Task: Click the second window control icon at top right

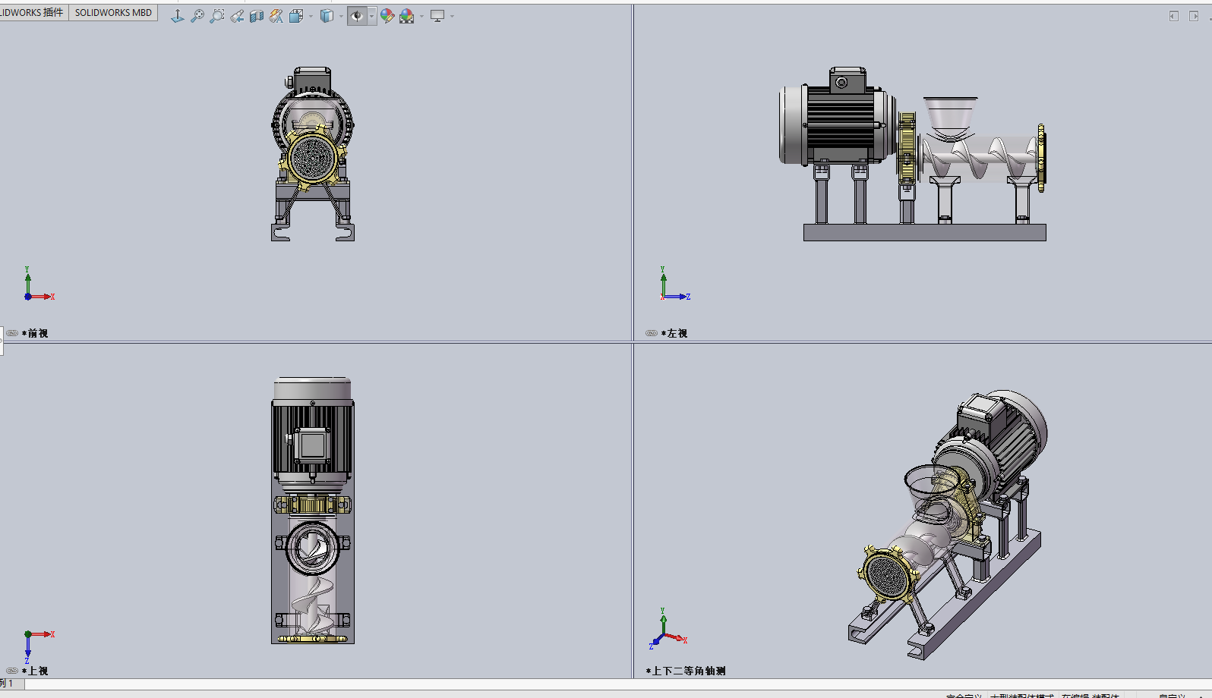Action: click(1194, 16)
